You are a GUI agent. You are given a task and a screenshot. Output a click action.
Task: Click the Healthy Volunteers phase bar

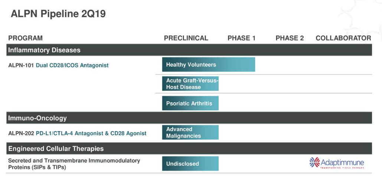(x=208, y=65)
